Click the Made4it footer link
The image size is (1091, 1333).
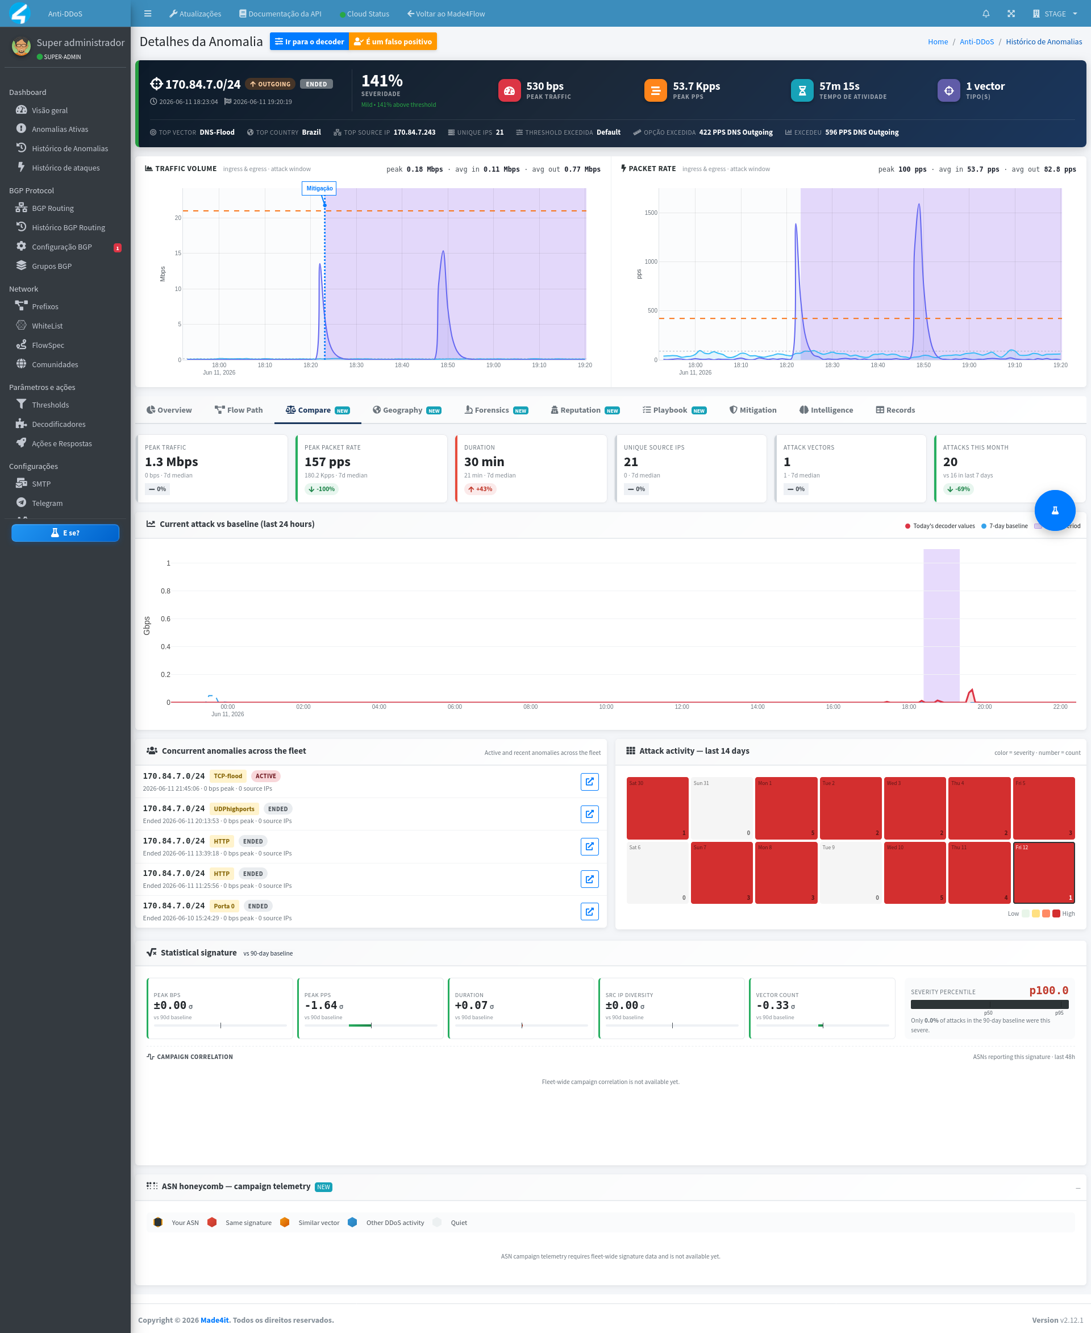[x=215, y=1320]
